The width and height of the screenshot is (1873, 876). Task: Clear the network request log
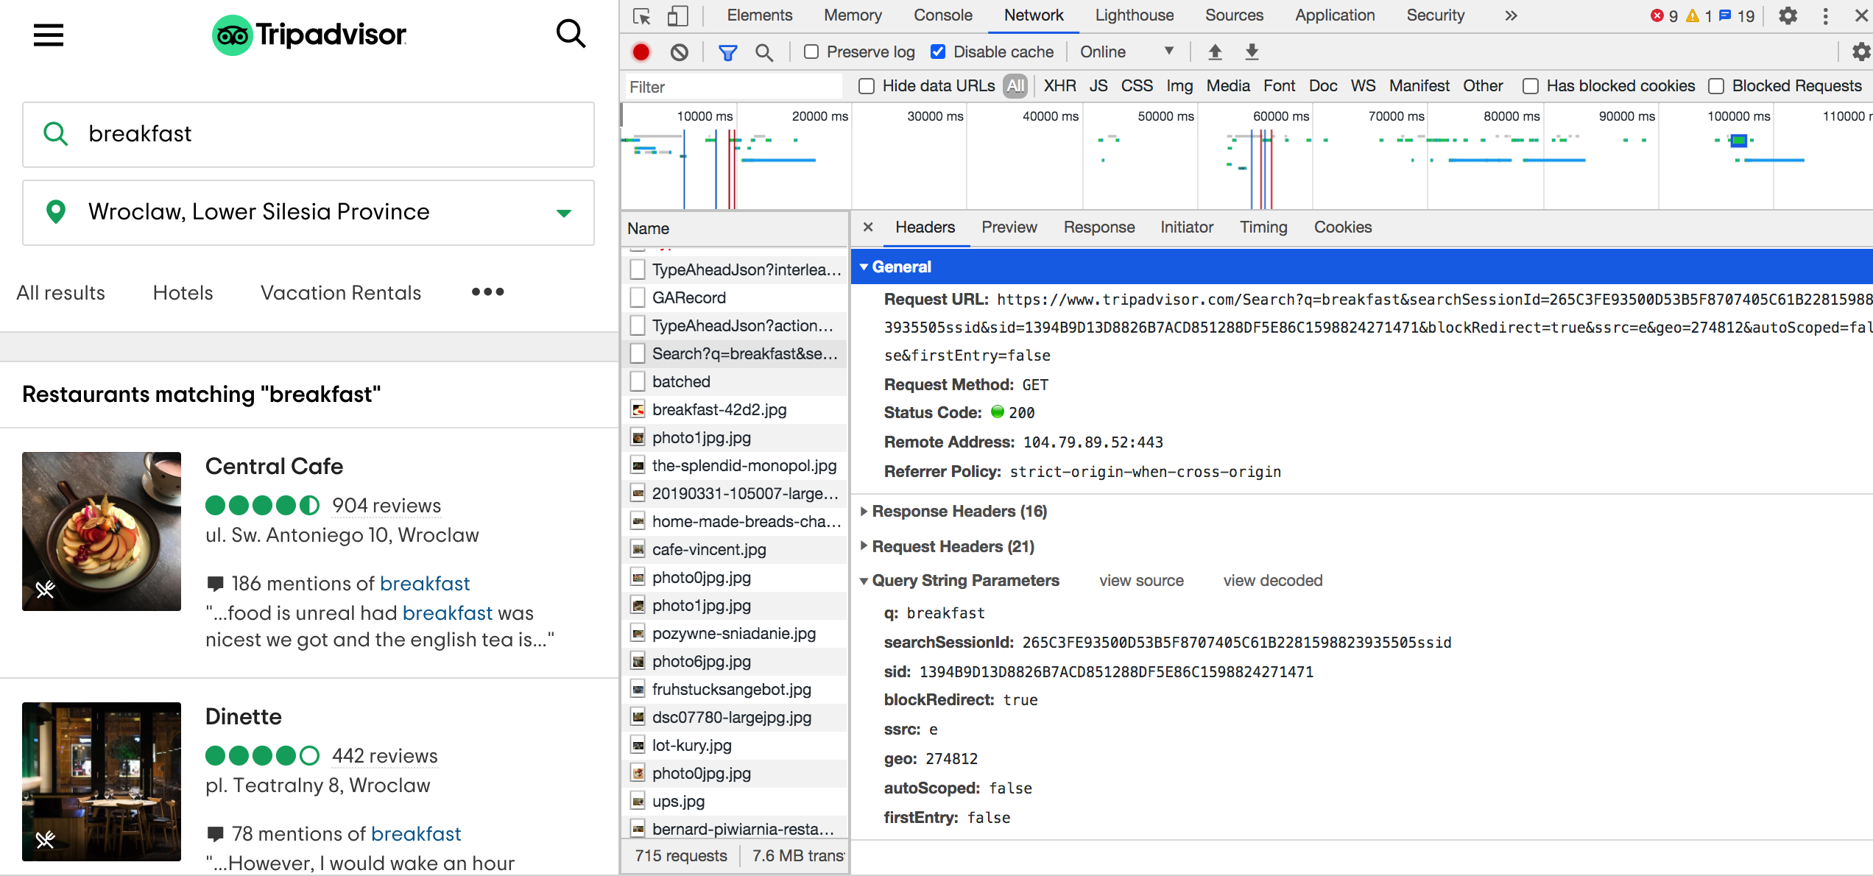coord(679,52)
